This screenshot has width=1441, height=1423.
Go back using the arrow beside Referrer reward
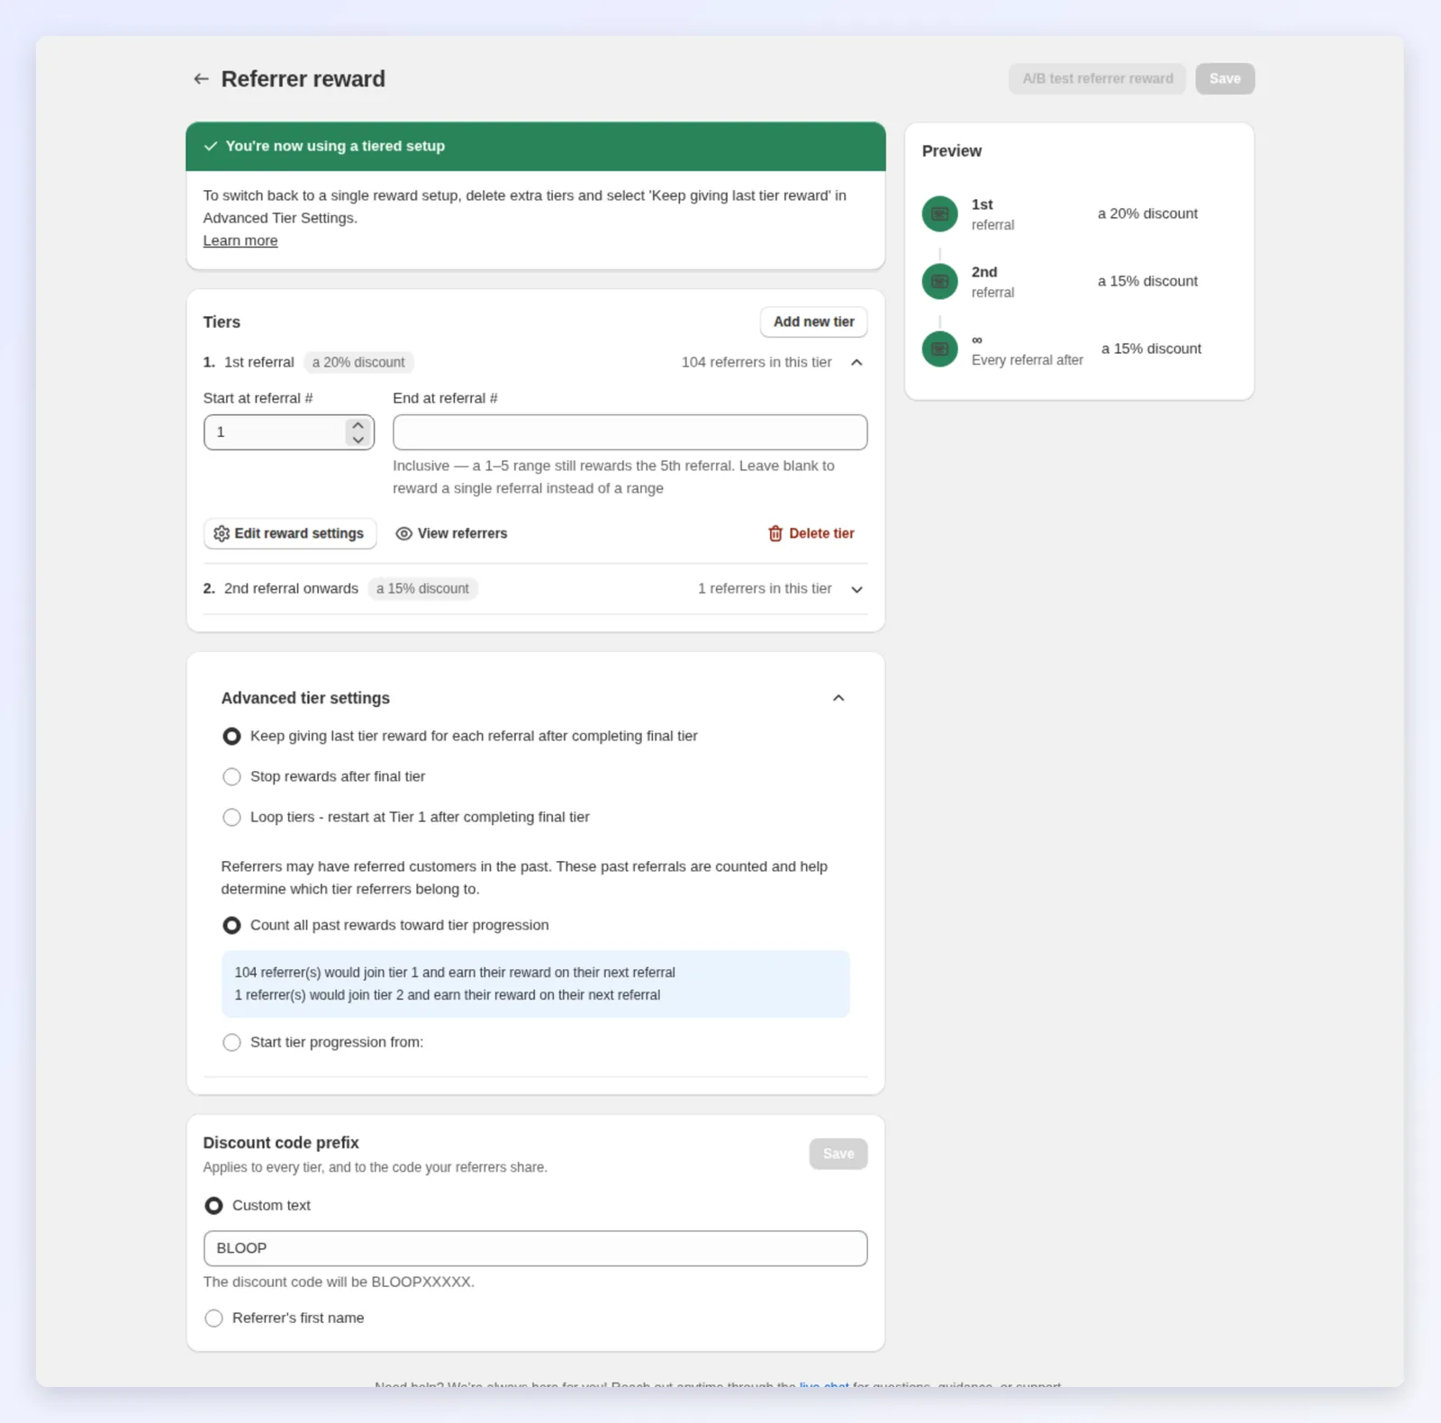click(x=201, y=79)
